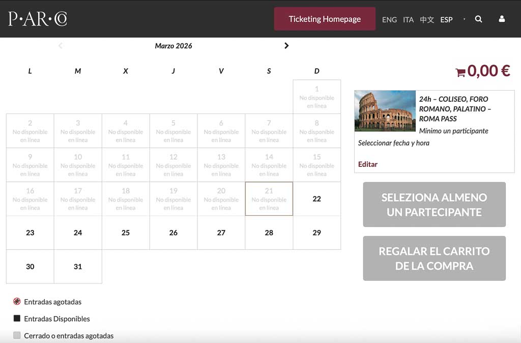Image resolution: width=521 pixels, height=343 pixels.
Task: Open the search magnifier icon
Action: pyautogui.click(x=478, y=19)
